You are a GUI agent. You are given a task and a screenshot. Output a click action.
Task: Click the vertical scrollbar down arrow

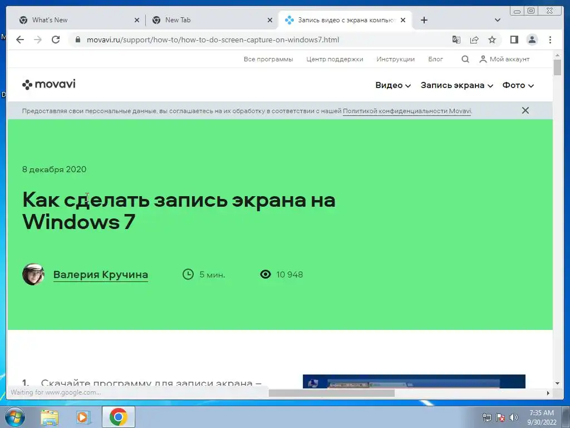557,383
